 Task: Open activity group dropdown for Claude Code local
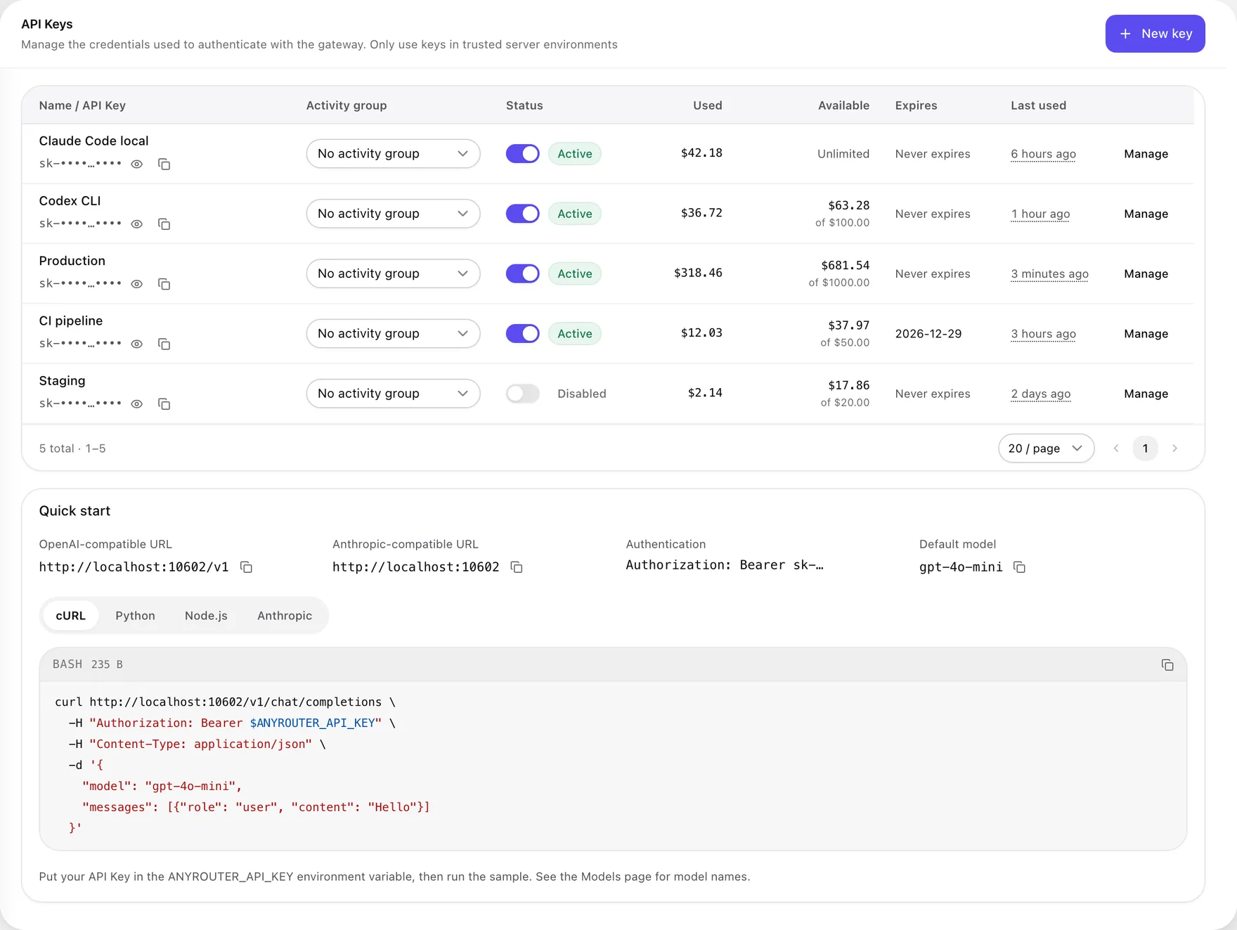click(393, 154)
